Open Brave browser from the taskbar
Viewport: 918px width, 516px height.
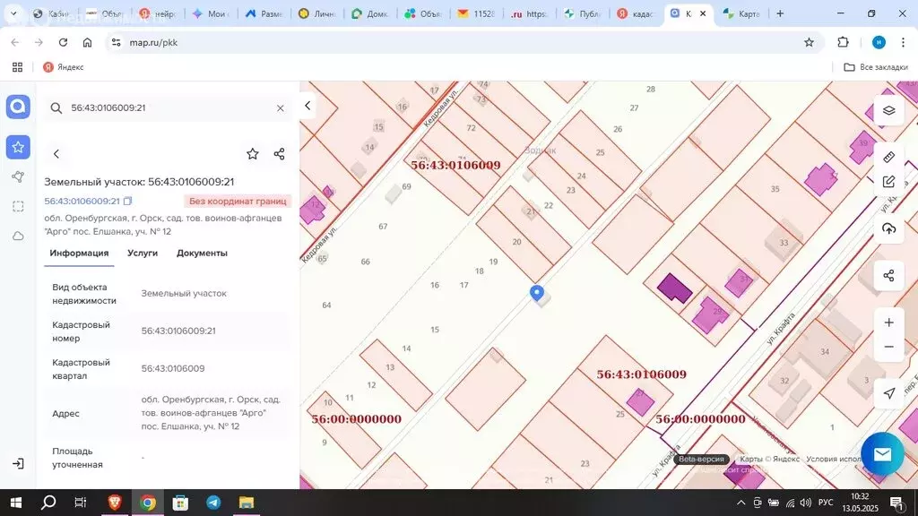pyautogui.click(x=115, y=503)
